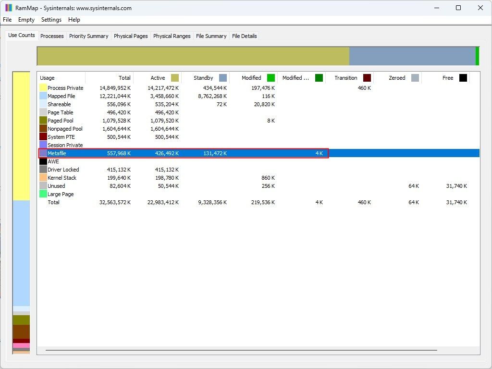Click the Free column black swatch
Viewport: 492px width, 369px height.
click(x=463, y=78)
